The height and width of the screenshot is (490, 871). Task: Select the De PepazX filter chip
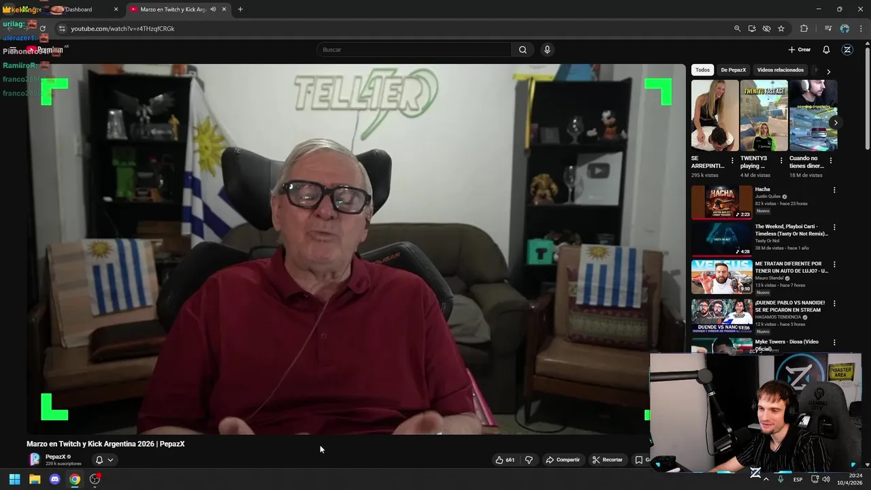coord(733,70)
